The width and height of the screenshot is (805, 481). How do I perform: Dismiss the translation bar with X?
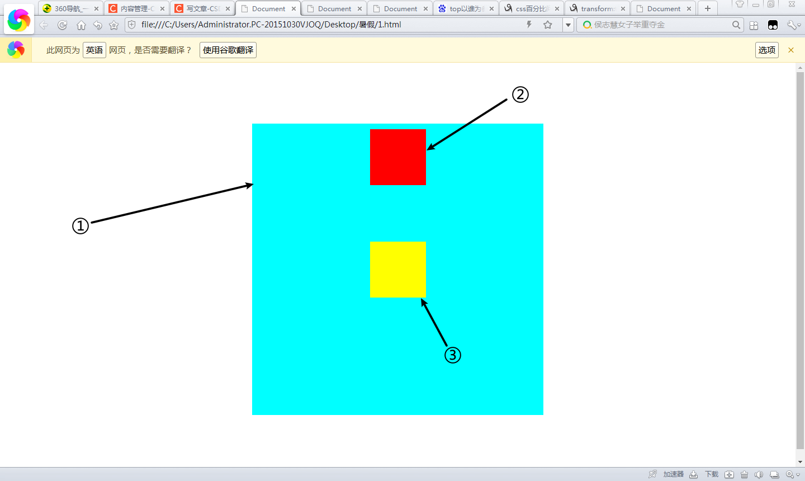point(791,50)
